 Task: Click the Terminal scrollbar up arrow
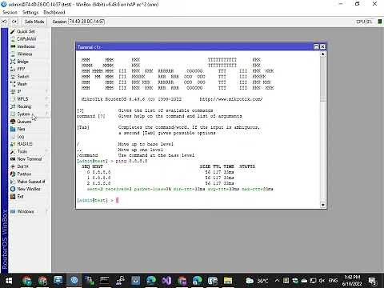pyautogui.click(x=322, y=54)
